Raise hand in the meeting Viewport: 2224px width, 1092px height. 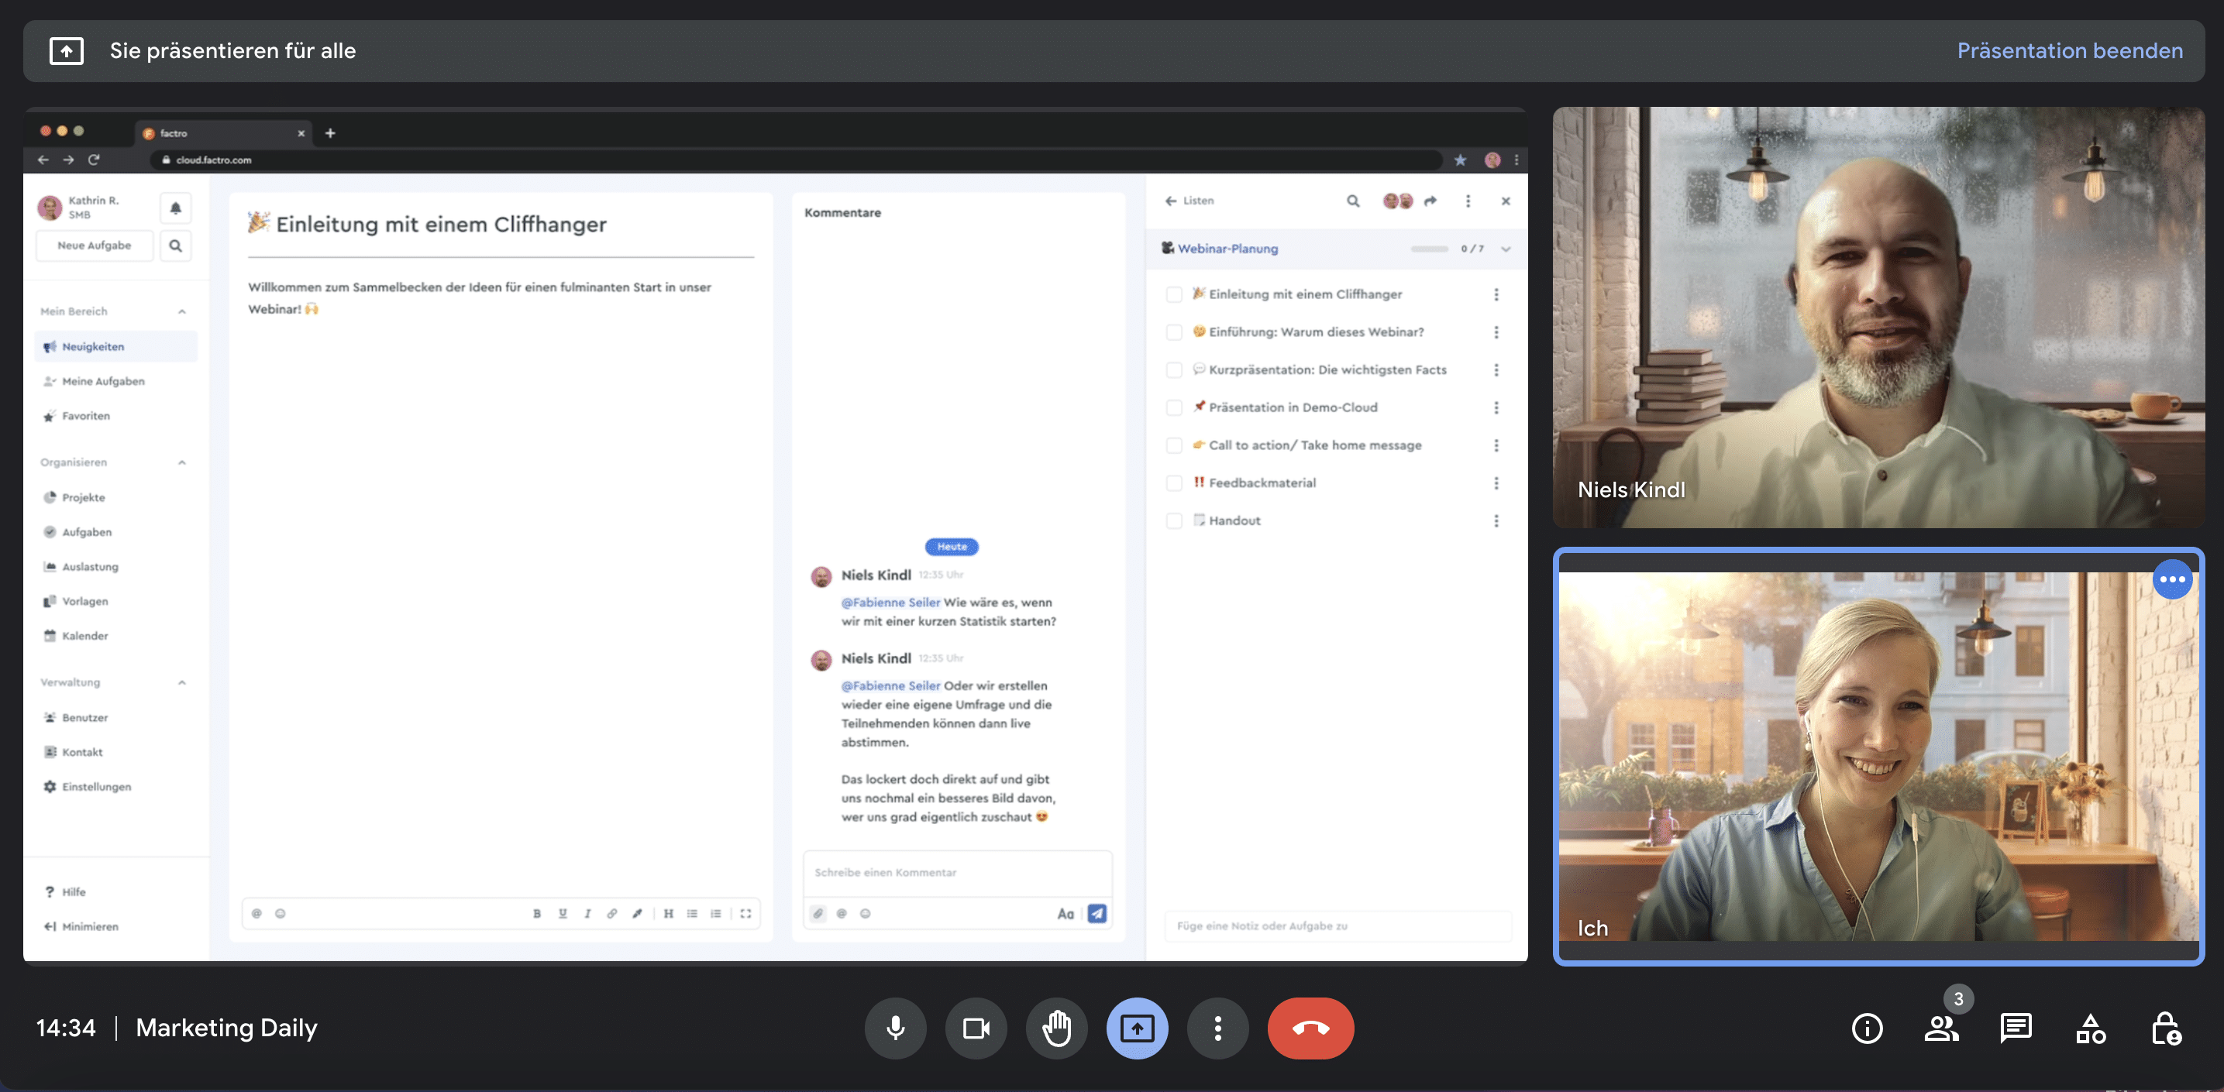(x=1057, y=1027)
